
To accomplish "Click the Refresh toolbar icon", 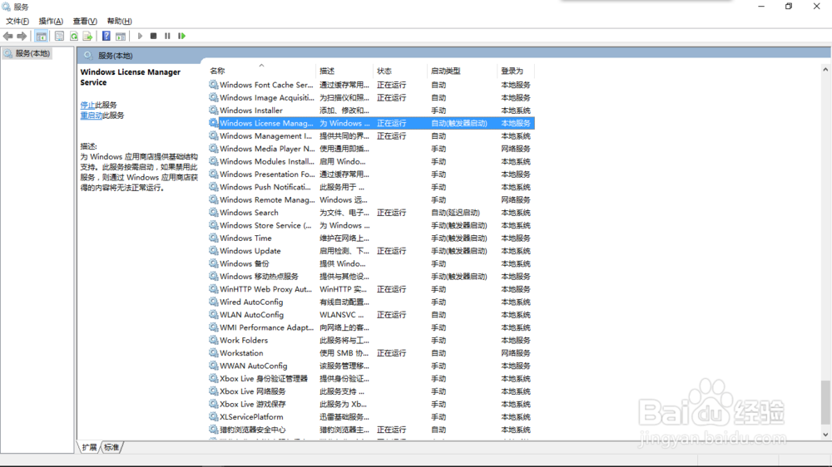I will pyautogui.click(x=74, y=36).
